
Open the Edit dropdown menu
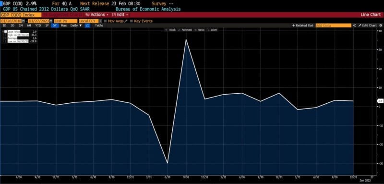click(x=120, y=15)
